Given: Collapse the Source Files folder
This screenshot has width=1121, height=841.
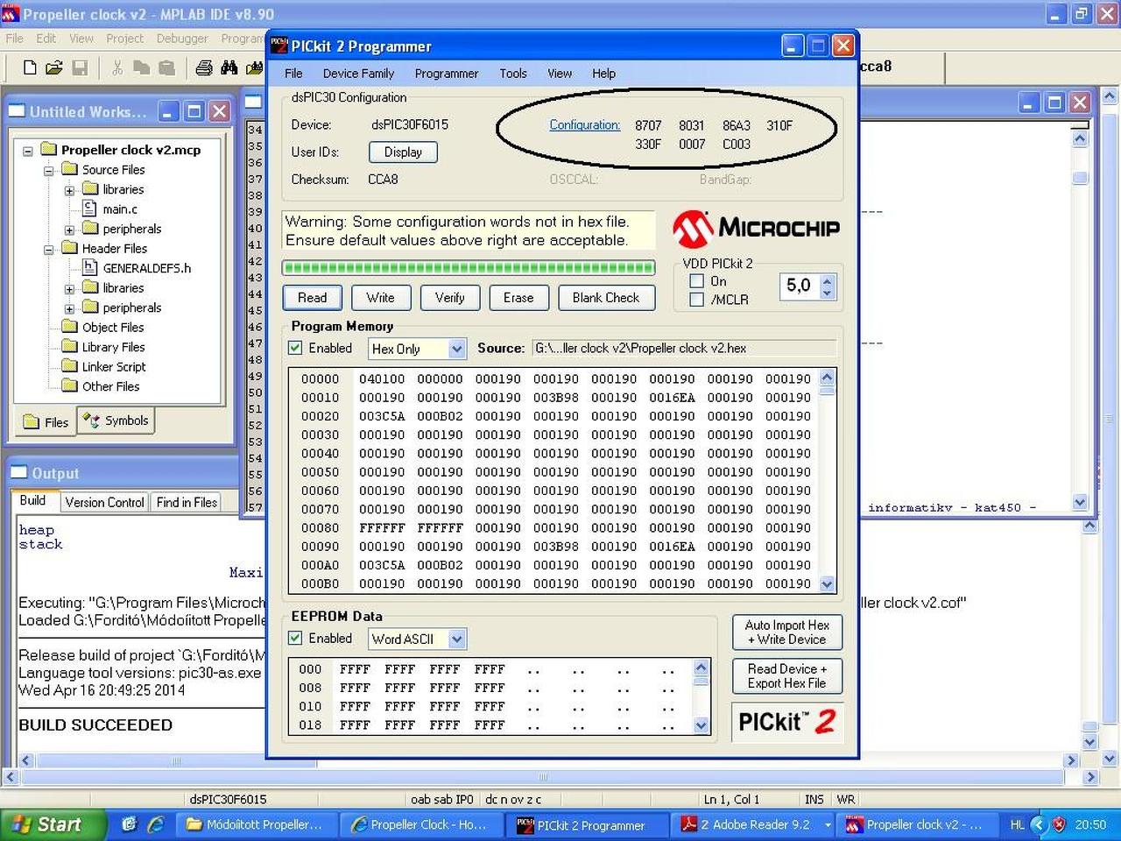Looking at the screenshot, I should point(49,170).
